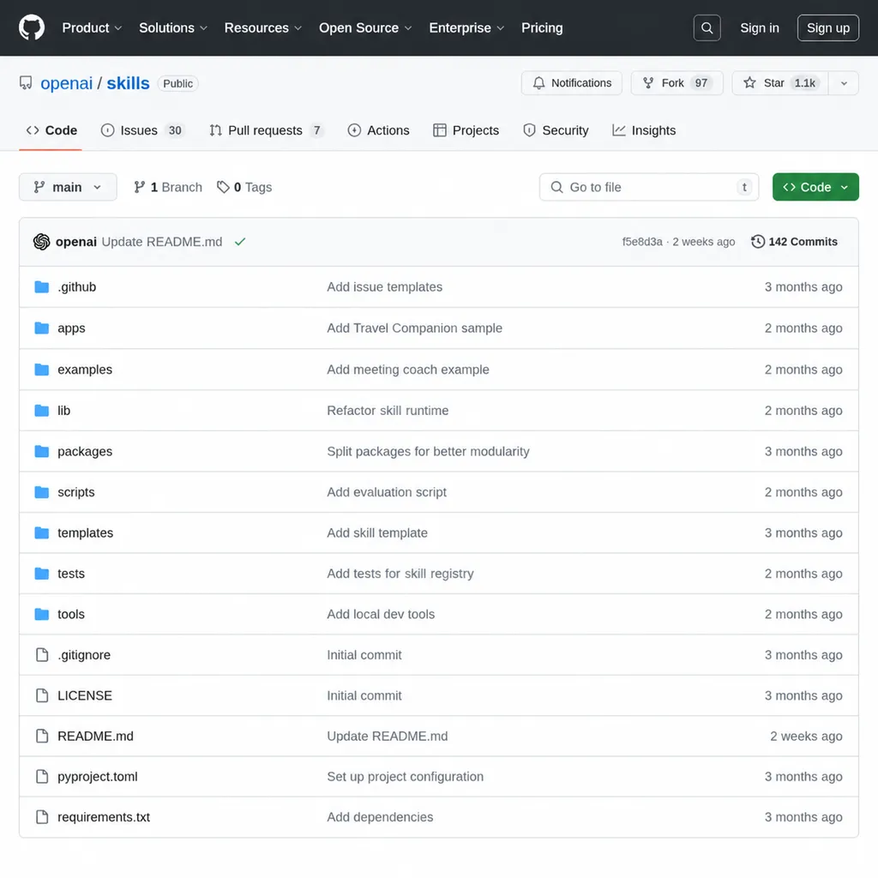Open commit hash f5e8d3a
878x878 pixels.
[641, 242]
